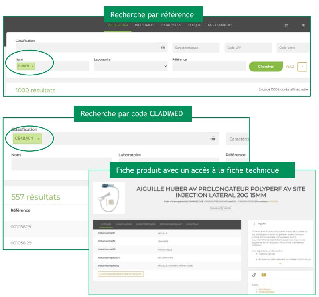Click the open book icon in product sheet
The image size is (319, 297).
264,275
